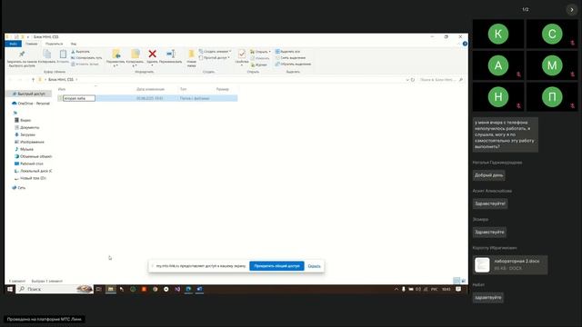Click the Task View taskbar icon

tap(99, 289)
